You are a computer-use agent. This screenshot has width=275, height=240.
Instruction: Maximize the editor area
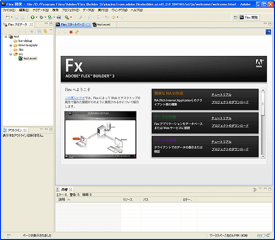[270, 24]
